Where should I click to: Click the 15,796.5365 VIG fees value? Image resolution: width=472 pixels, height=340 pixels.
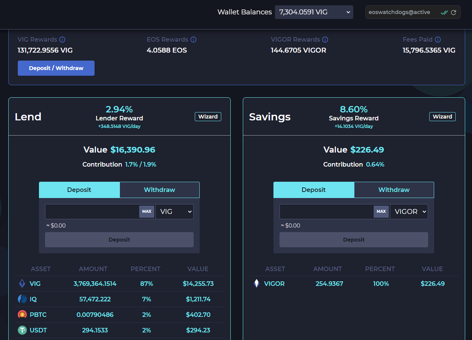[429, 50]
